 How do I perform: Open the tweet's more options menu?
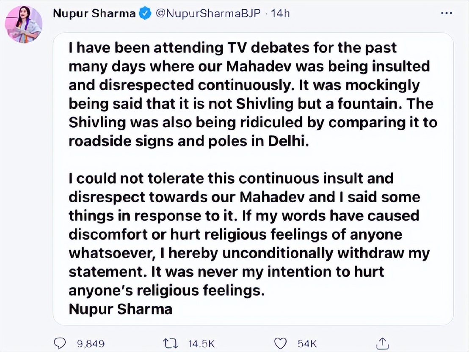coord(446,14)
